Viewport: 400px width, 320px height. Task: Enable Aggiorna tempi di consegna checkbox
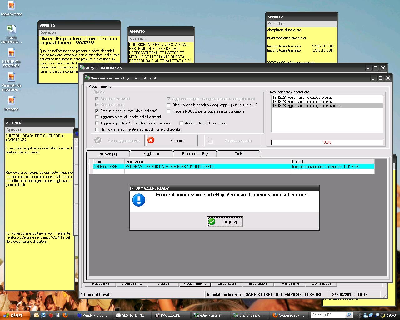pyautogui.click(x=181, y=123)
